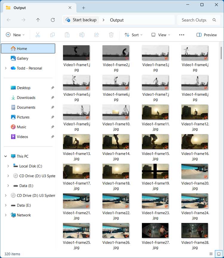Select Video1-Frame20.jpg thumbnail
This screenshot has width=224, height=258.
195,171
